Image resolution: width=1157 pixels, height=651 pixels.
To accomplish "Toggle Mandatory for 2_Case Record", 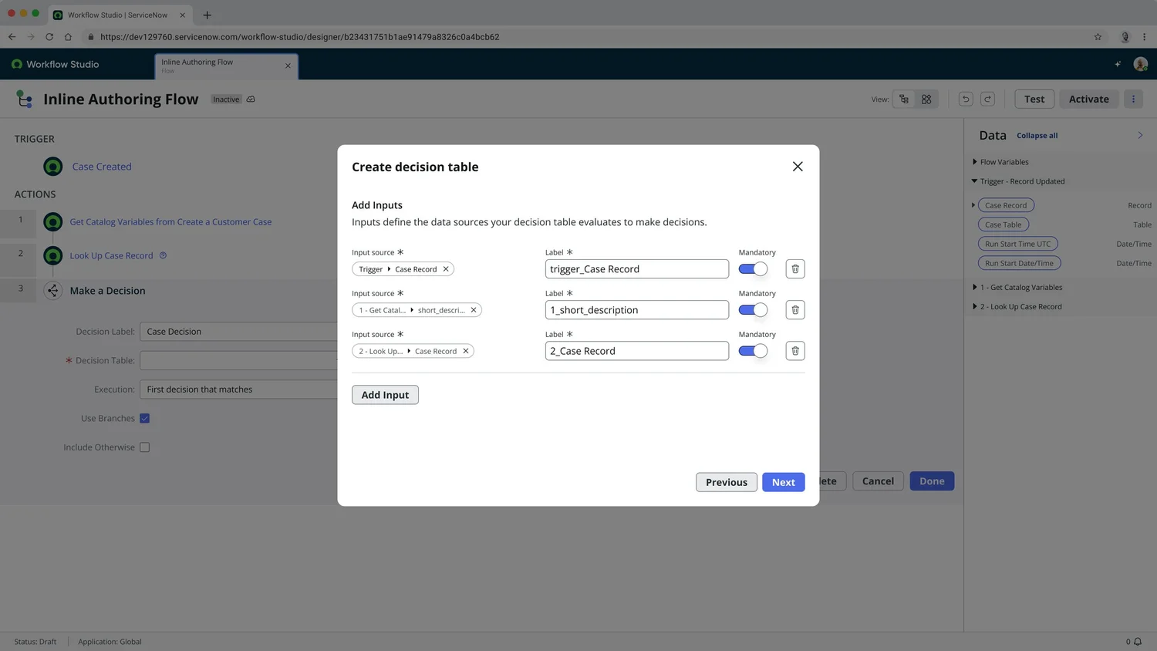I will point(753,351).
